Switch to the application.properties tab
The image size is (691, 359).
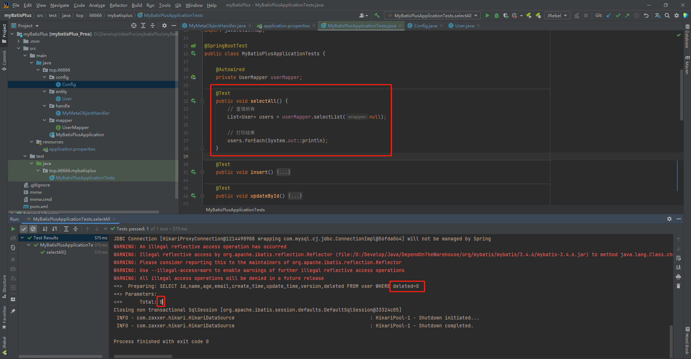tap(286, 26)
